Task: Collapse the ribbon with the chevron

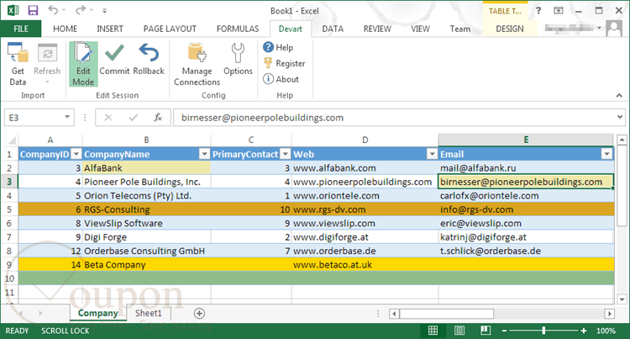Action: pyautogui.click(x=619, y=95)
